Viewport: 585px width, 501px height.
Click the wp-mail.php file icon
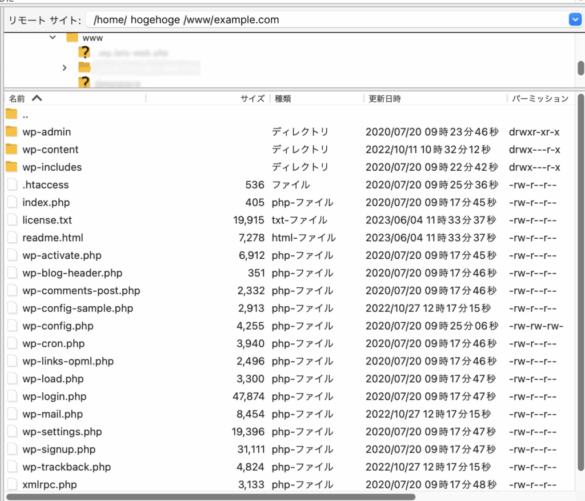pyautogui.click(x=13, y=414)
